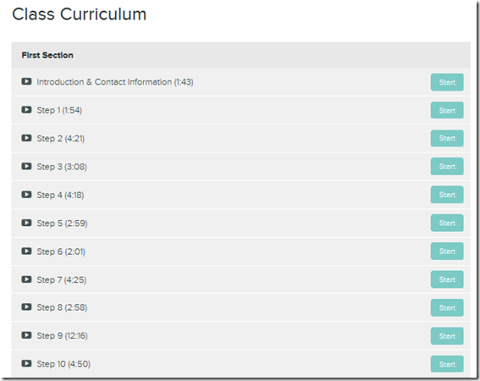The image size is (480, 381).
Task: Open the Step 1 (1:54) lecture title
Action: [59, 110]
